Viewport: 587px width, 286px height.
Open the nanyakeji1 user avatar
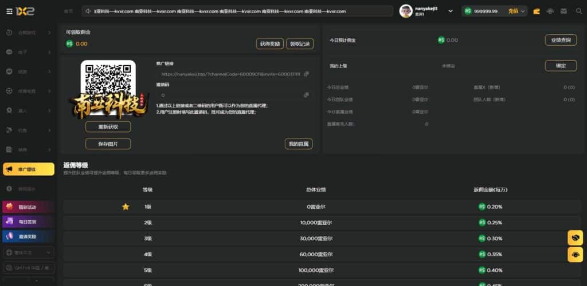pyautogui.click(x=406, y=11)
